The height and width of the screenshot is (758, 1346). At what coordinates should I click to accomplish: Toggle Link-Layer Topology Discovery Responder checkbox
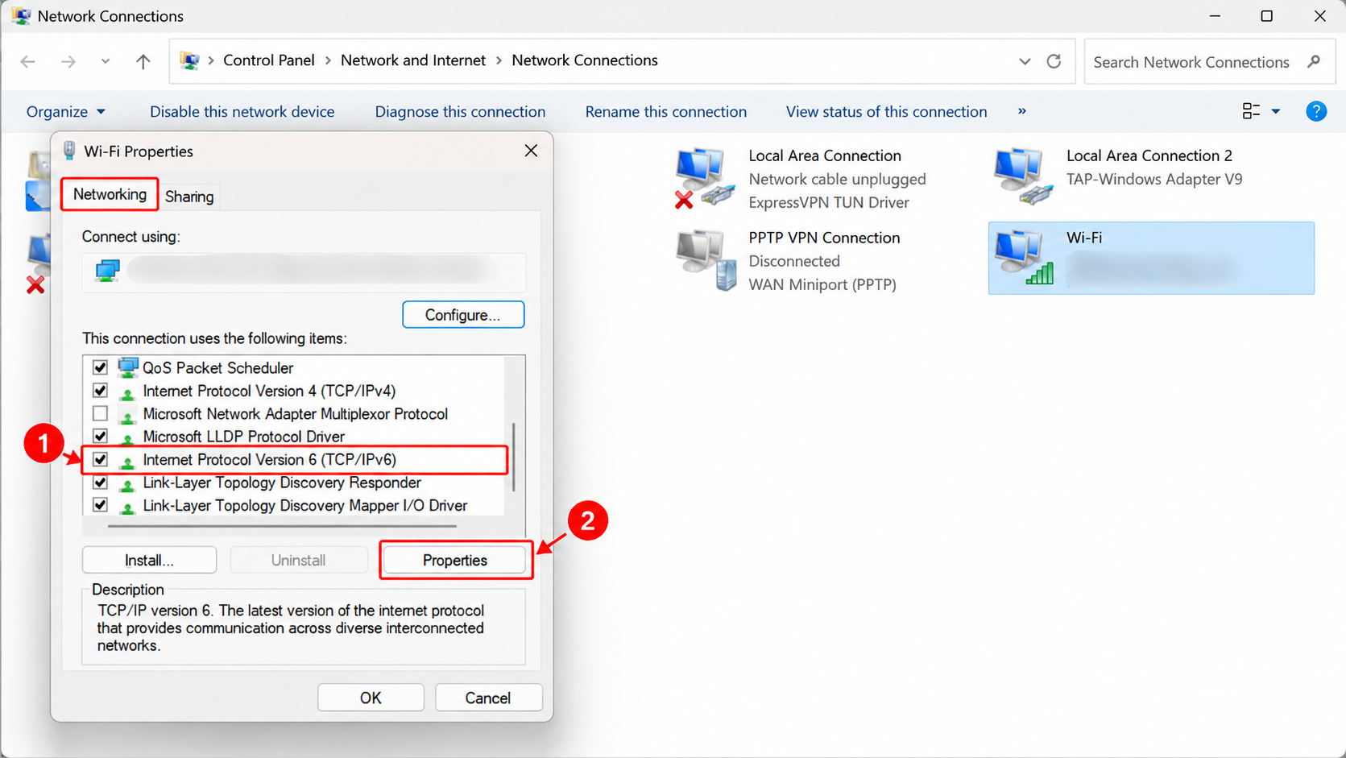click(x=100, y=483)
